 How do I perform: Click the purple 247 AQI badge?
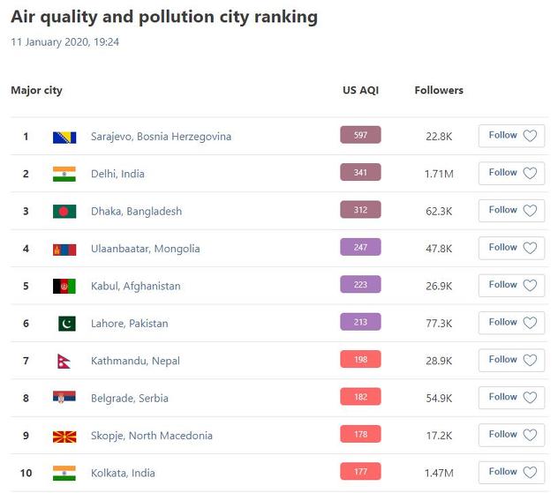[x=360, y=247]
